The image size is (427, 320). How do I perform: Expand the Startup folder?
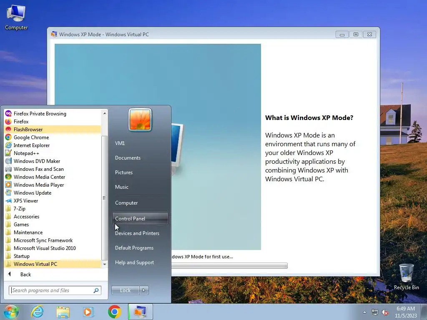[x=53, y=256]
